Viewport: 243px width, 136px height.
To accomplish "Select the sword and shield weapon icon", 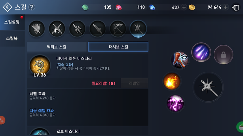I will [36, 29].
